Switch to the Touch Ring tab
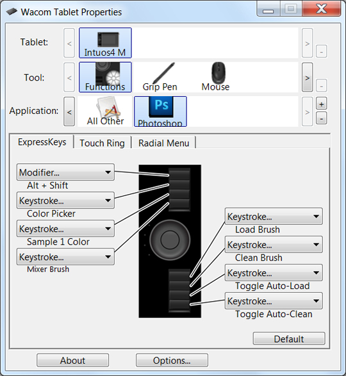This screenshot has width=346, height=376. point(103,143)
